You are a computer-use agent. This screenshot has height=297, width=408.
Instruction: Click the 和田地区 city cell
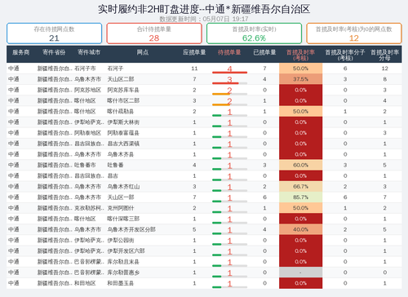(x=85, y=283)
